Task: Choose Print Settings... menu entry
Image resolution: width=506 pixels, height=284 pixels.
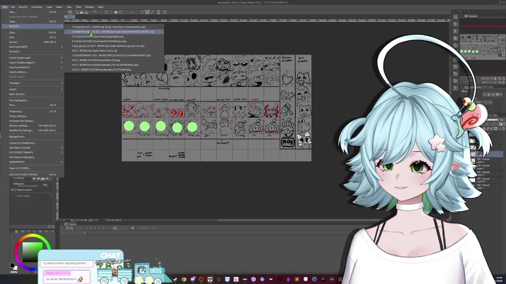Action: (33, 100)
